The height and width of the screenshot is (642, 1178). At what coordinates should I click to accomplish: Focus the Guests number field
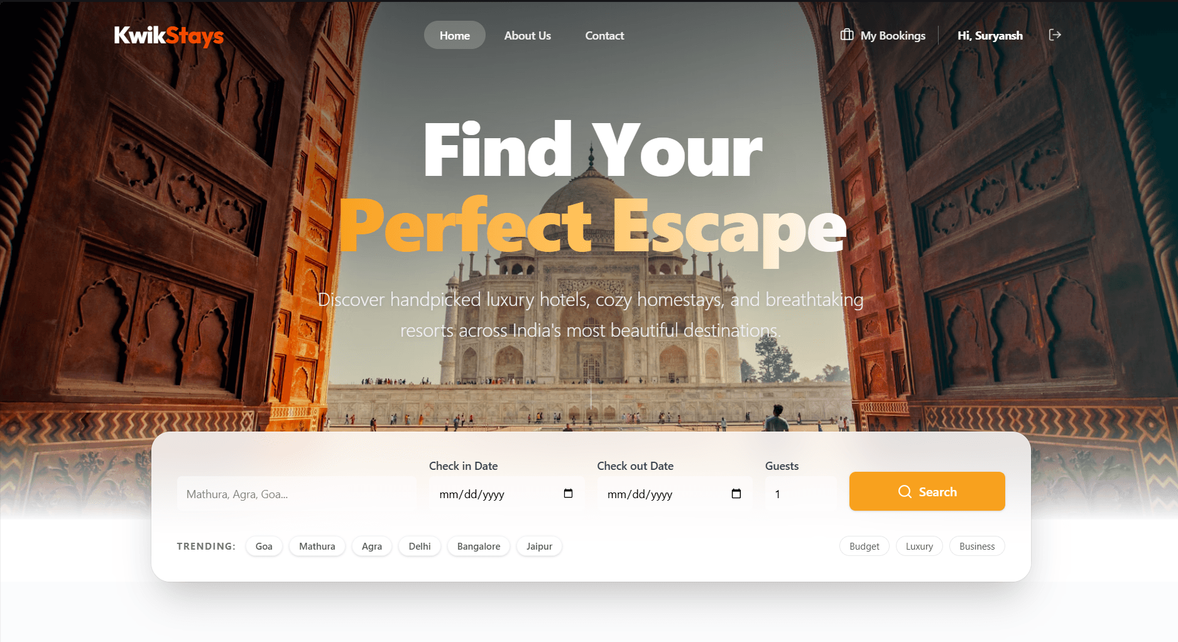click(800, 494)
